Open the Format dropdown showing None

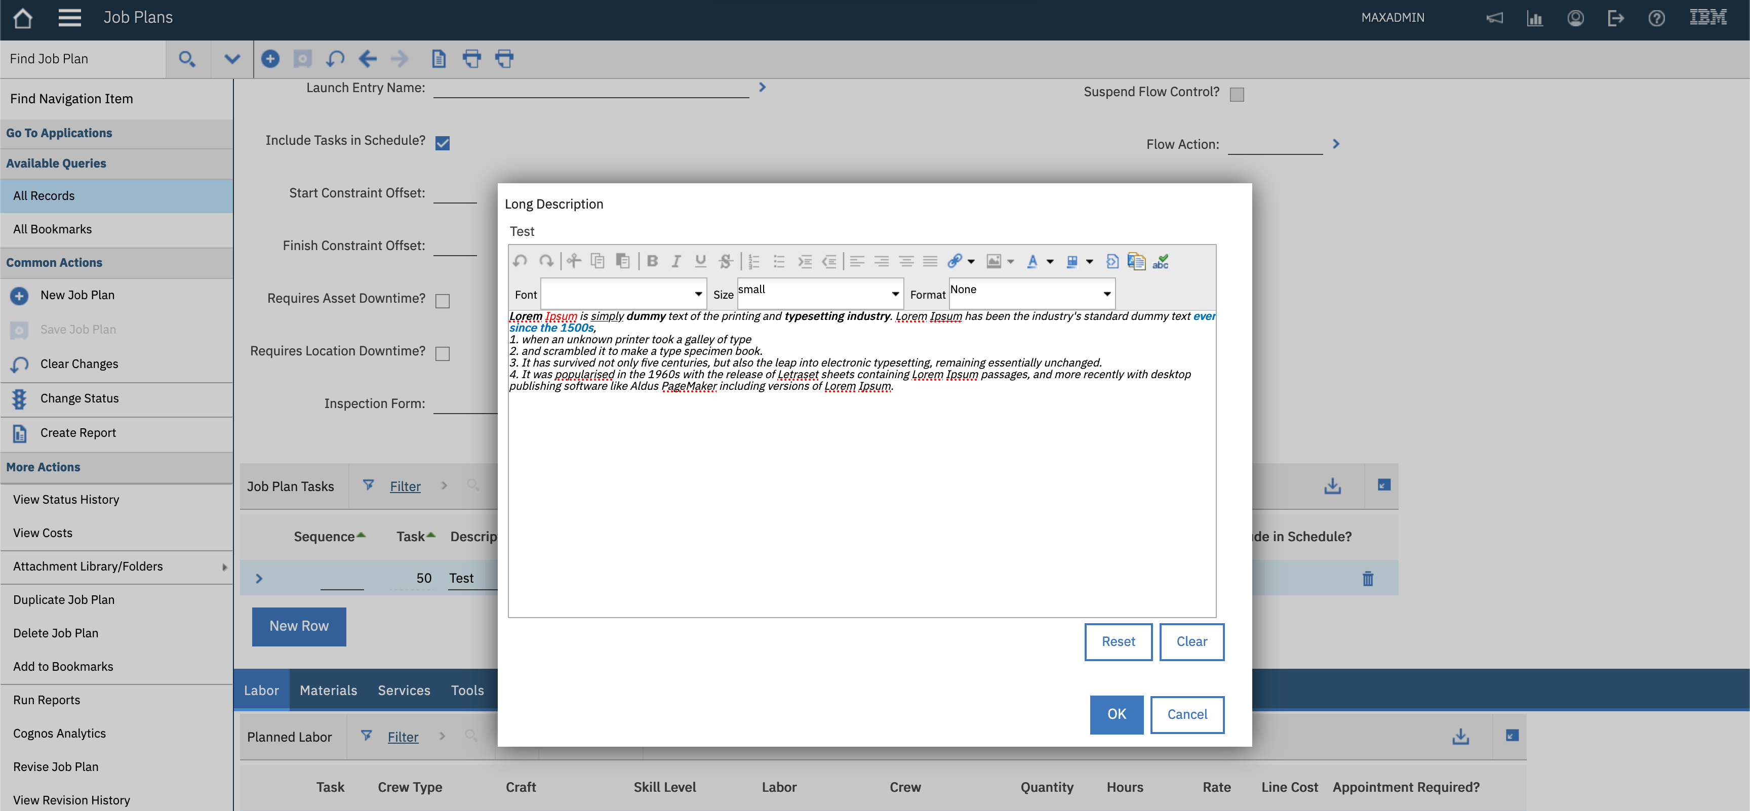(x=1105, y=293)
